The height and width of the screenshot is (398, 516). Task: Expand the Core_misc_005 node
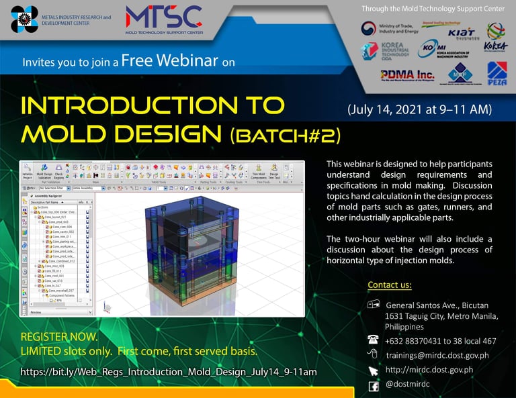click(36, 266)
